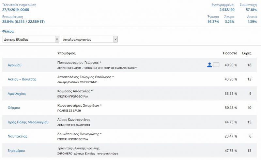Go to the Θέρμου municipality results
261x160 pixels.
click(14, 108)
